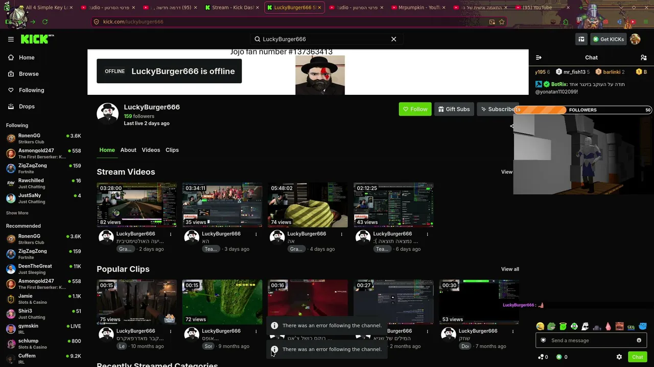Switch to the Clips tab
The height and width of the screenshot is (367, 654).
click(172, 150)
